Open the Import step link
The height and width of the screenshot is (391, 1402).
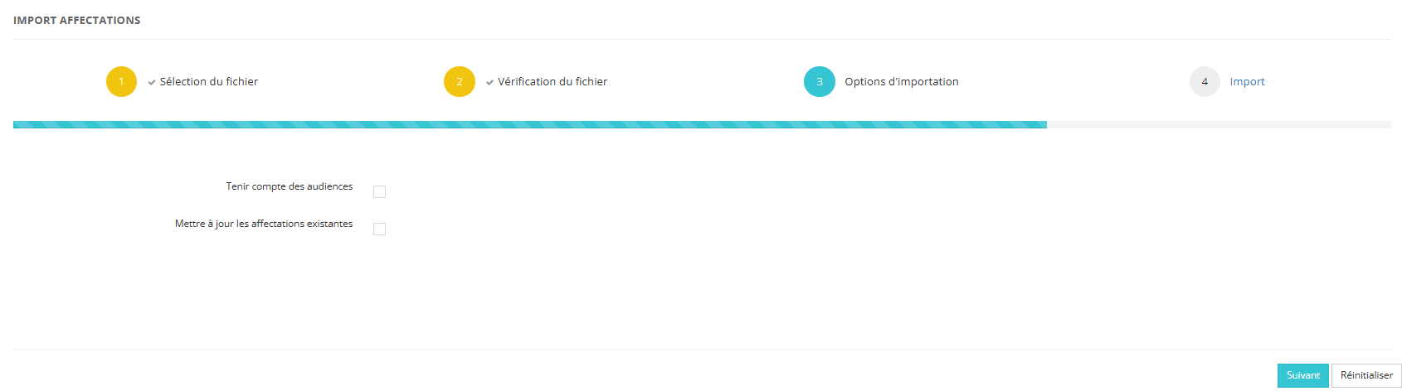pyautogui.click(x=1247, y=81)
